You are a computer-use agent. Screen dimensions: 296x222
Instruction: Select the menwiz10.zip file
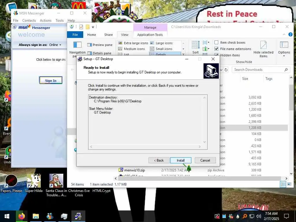click(134, 170)
